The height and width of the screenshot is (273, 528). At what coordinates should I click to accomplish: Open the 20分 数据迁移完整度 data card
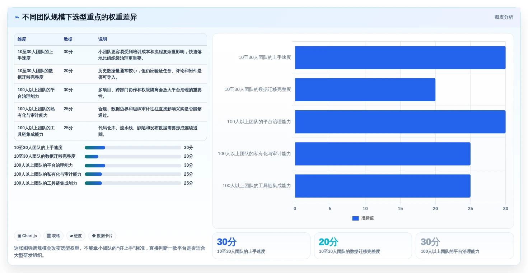(363, 246)
